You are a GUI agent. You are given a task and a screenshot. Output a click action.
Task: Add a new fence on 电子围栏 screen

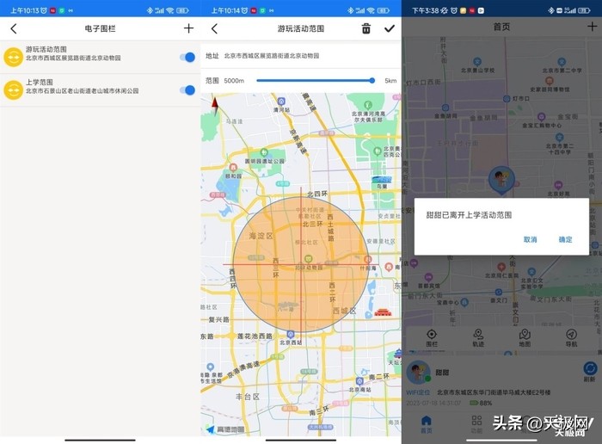pos(188,28)
